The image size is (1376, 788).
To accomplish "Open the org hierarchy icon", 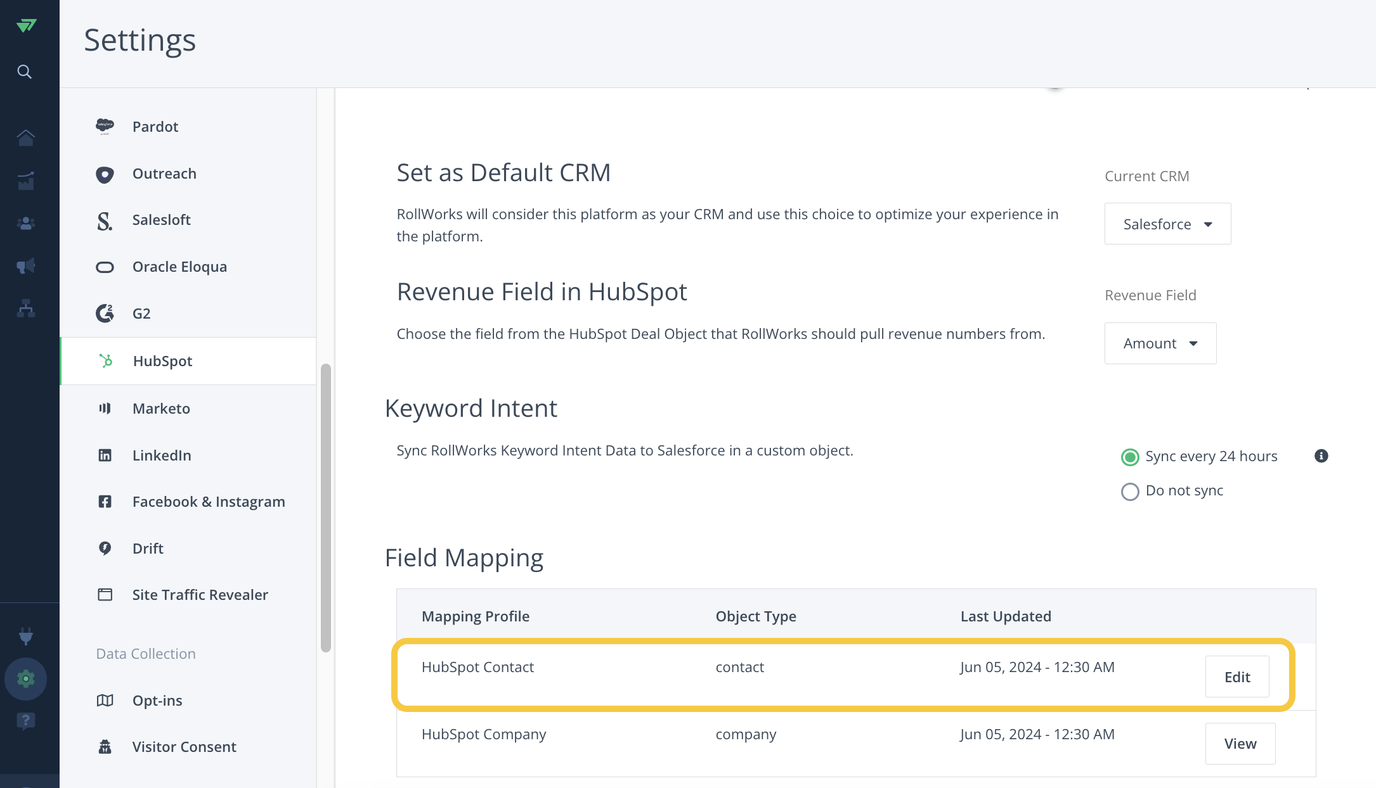I will [x=26, y=308].
